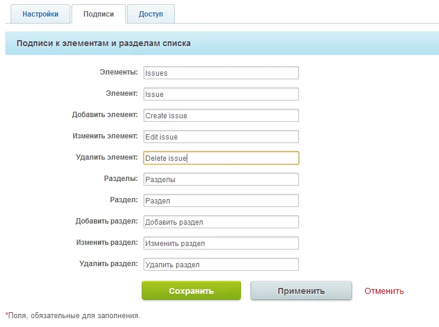Select the Удалить раздел input field

point(221,264)
